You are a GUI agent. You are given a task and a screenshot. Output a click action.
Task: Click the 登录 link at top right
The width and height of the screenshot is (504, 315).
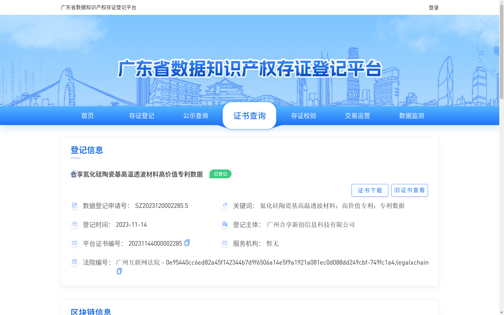(434, 8)
